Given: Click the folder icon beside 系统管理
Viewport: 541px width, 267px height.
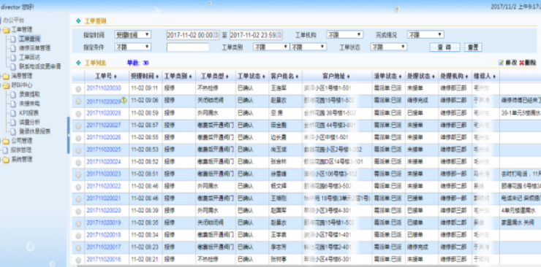Looking at the screenshot, I should point(6,160).
